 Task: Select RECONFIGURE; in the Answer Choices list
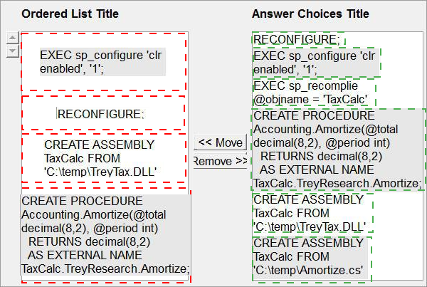298,39
